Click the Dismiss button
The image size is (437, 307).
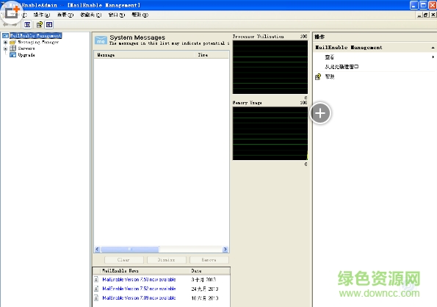click(167, 260)
